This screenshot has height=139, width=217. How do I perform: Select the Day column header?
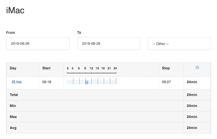click(13, 68)
